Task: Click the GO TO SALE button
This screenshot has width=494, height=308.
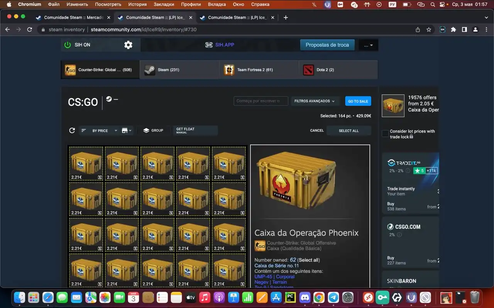Action: pyautogui.click(x=358, y=101)
